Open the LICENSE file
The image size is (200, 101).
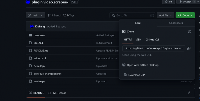pos(39,43)
